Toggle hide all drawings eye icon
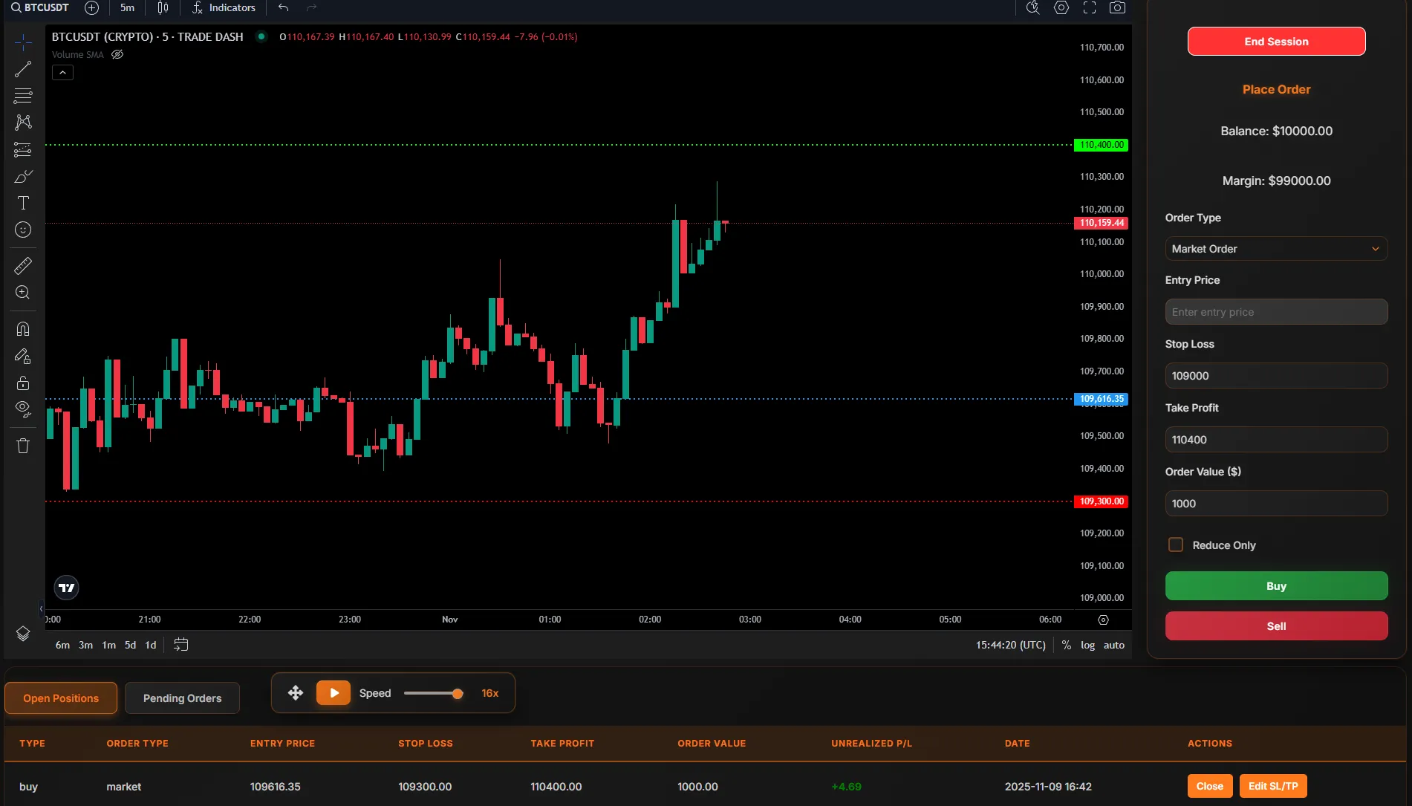Image resolution: width=1412 pixels, height=806 pixels. coord(23,409)
